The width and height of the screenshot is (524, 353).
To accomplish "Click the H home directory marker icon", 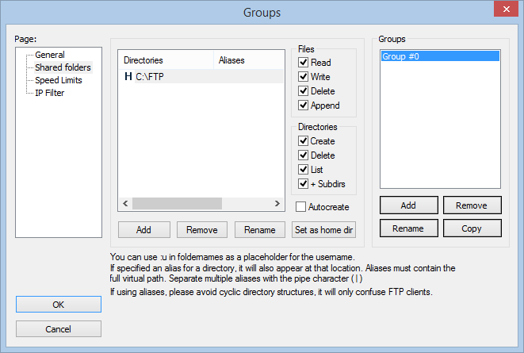I will [x=128, y=77].
